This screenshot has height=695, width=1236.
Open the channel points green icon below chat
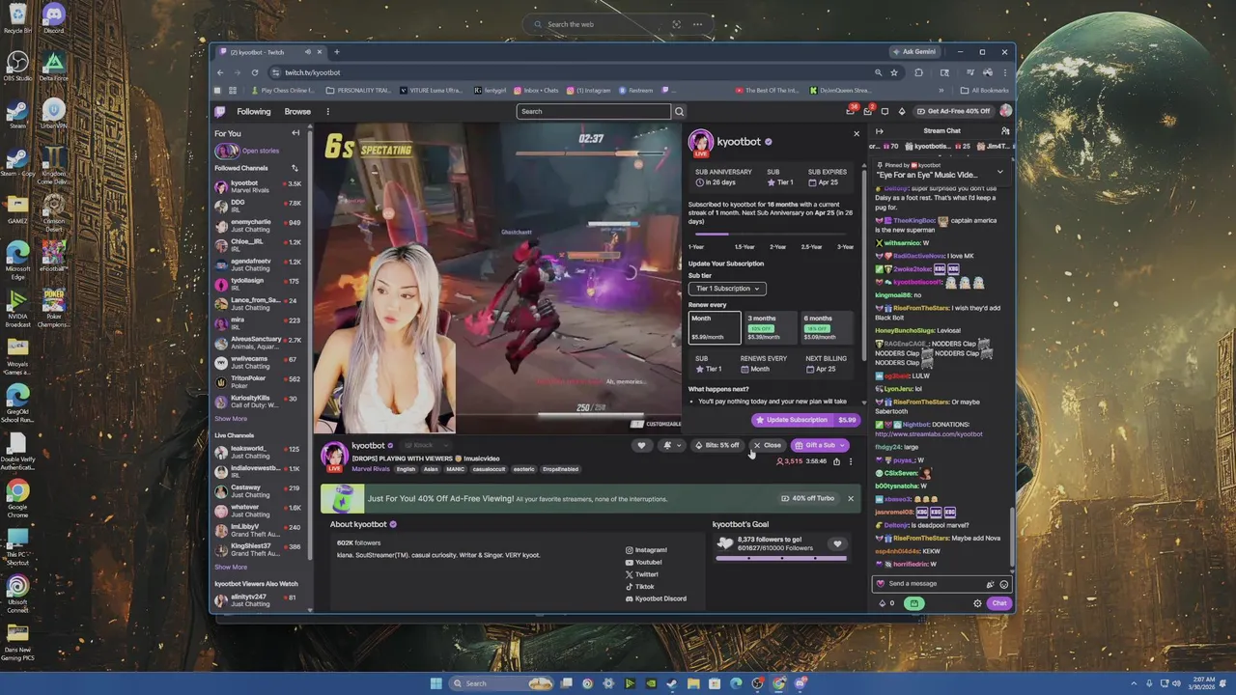click(913, 603)
